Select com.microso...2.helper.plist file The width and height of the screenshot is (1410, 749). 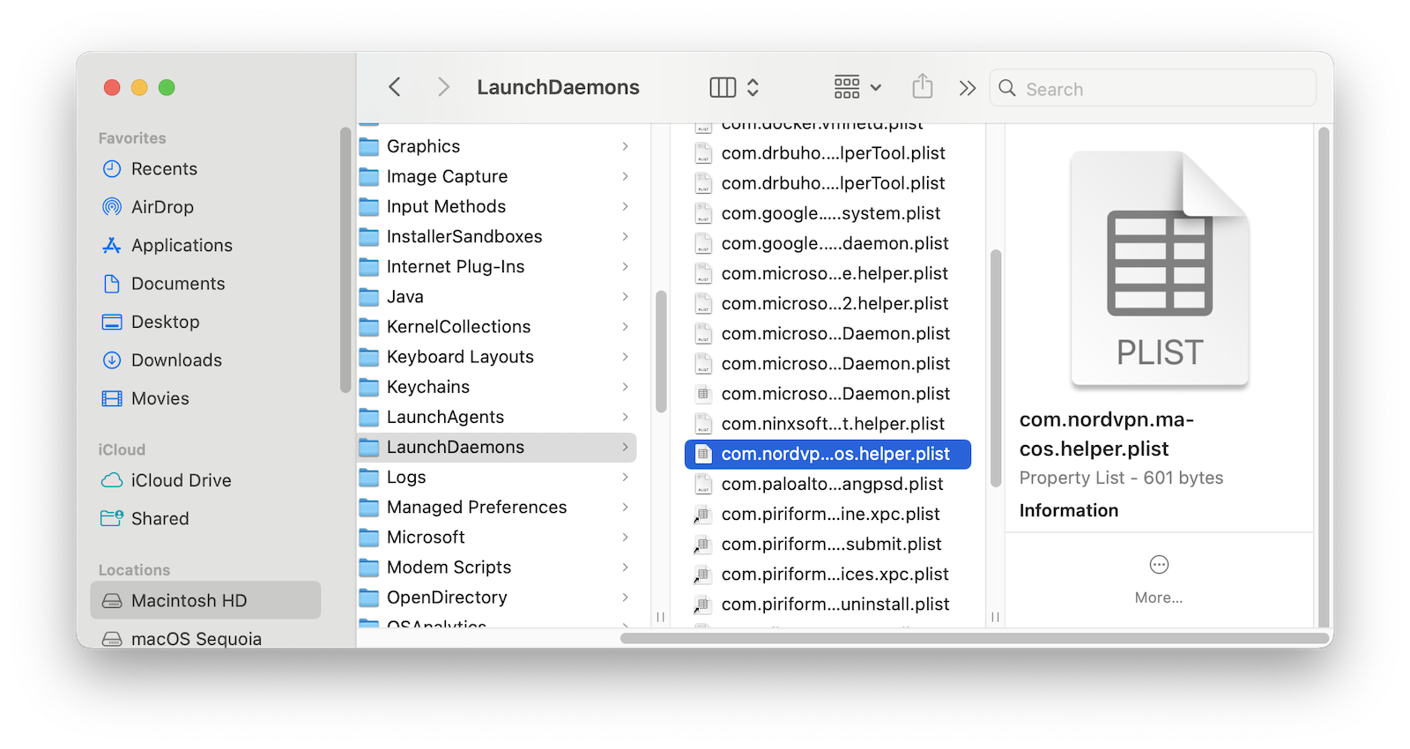tap(827, 303)
